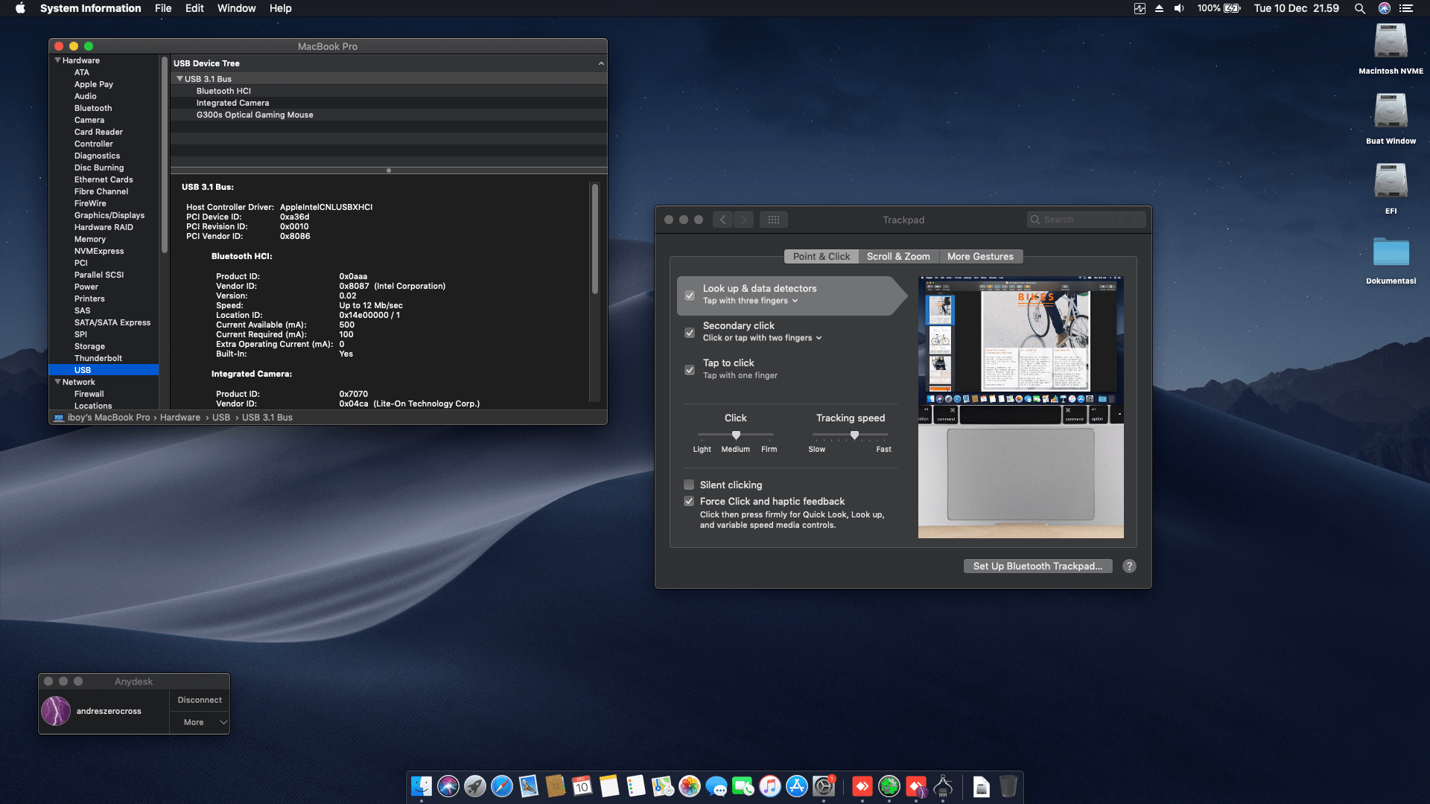Launch App Store from the dock
The height and width of the screenshot is (804, 1430).
pyautogui.click(x=797, y=786)
